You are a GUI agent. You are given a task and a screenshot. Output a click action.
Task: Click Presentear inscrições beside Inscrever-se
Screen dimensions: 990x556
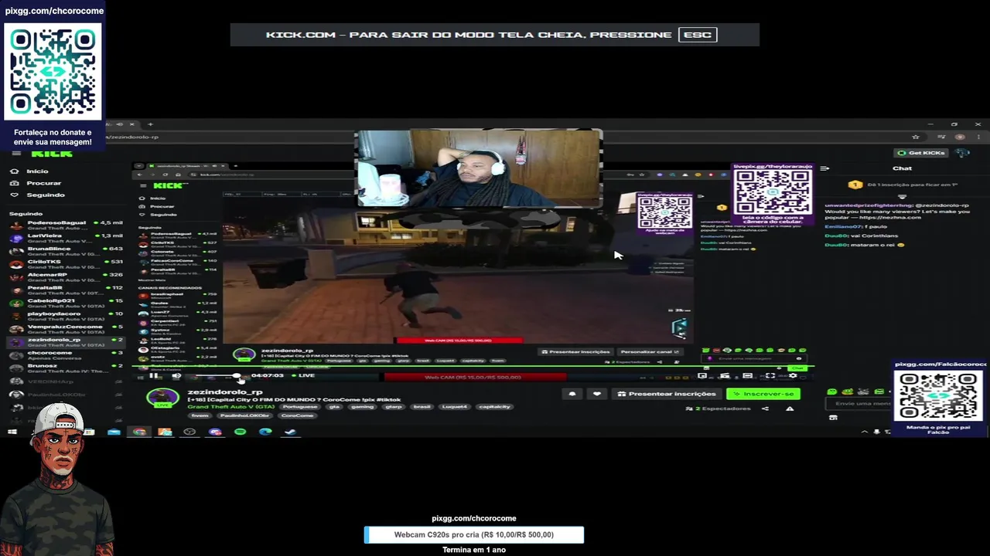click(x=666, y=394)
